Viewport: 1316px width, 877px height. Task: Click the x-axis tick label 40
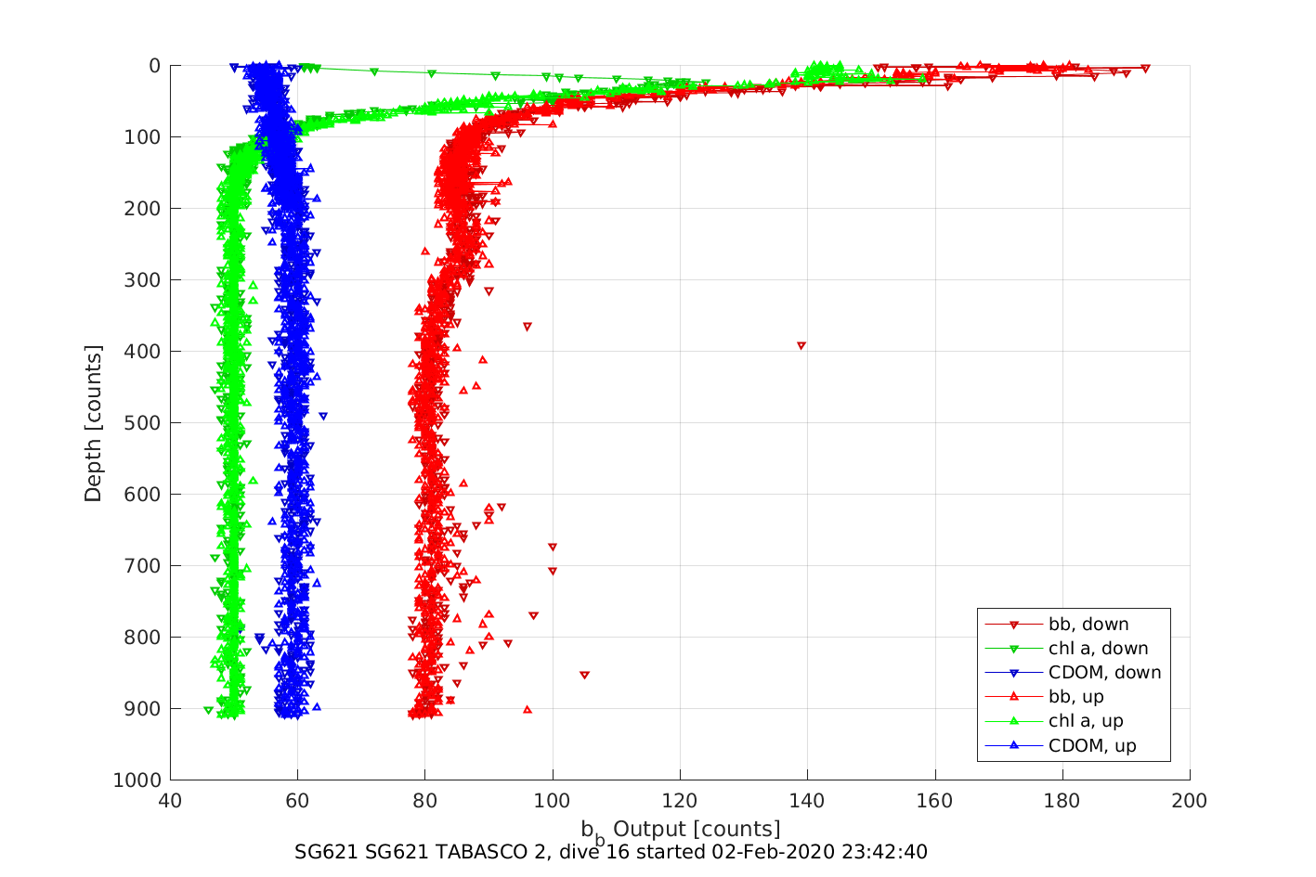click(170, 801)
